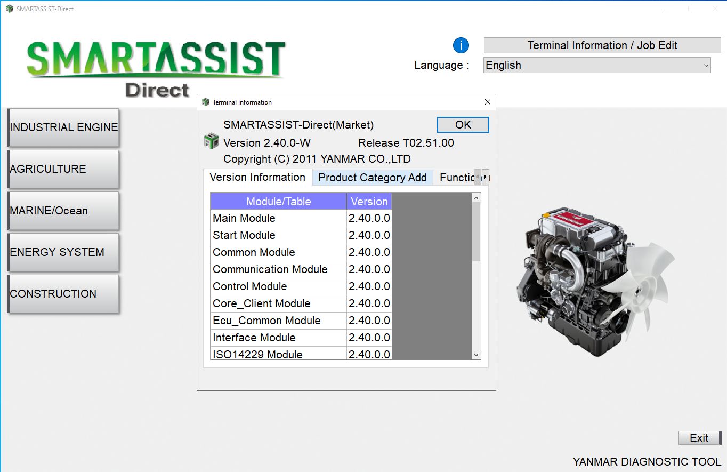The width and height of the screenshot is (727, 472).
Task: Click the left chevron beside the tab strip
Action: 478,177
